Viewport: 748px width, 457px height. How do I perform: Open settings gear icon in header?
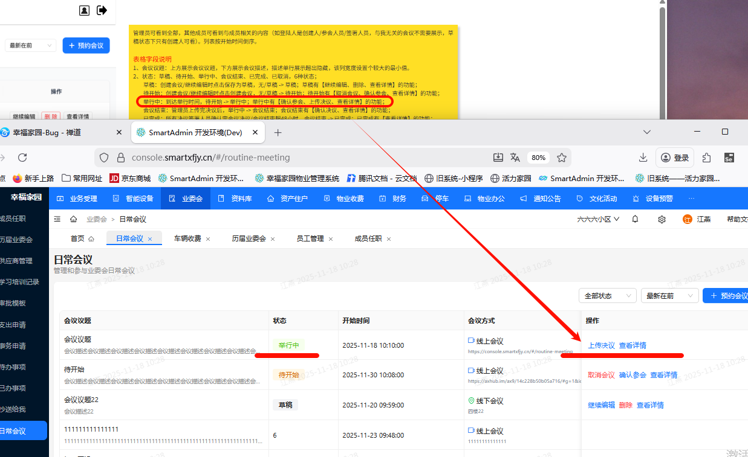(662, 219)
